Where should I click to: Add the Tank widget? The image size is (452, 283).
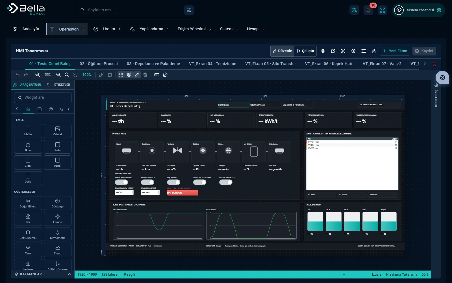click(28, 250)
